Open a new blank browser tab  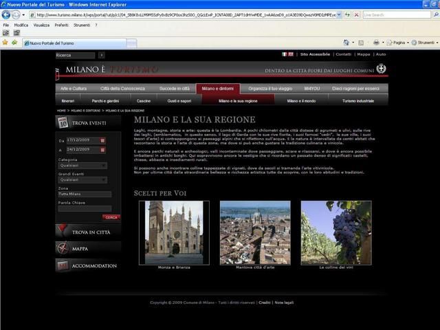click(131, 43)
